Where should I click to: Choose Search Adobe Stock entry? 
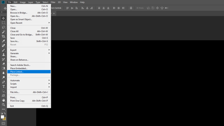click(x=29, y=65)
